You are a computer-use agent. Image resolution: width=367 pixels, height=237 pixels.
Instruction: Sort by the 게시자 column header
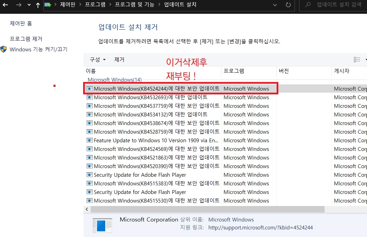coord(349,71)
